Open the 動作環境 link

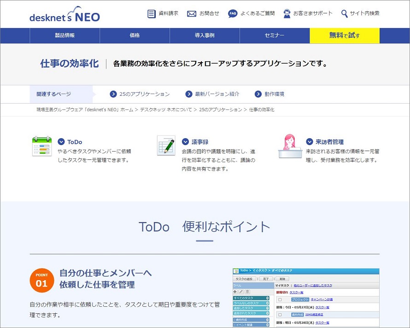point(274,94)
